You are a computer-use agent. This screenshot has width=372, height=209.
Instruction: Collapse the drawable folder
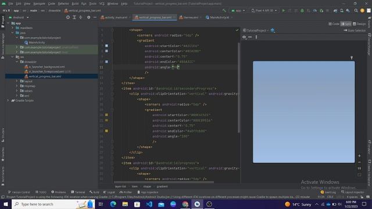pyautogui.click(x=17, y=62)
